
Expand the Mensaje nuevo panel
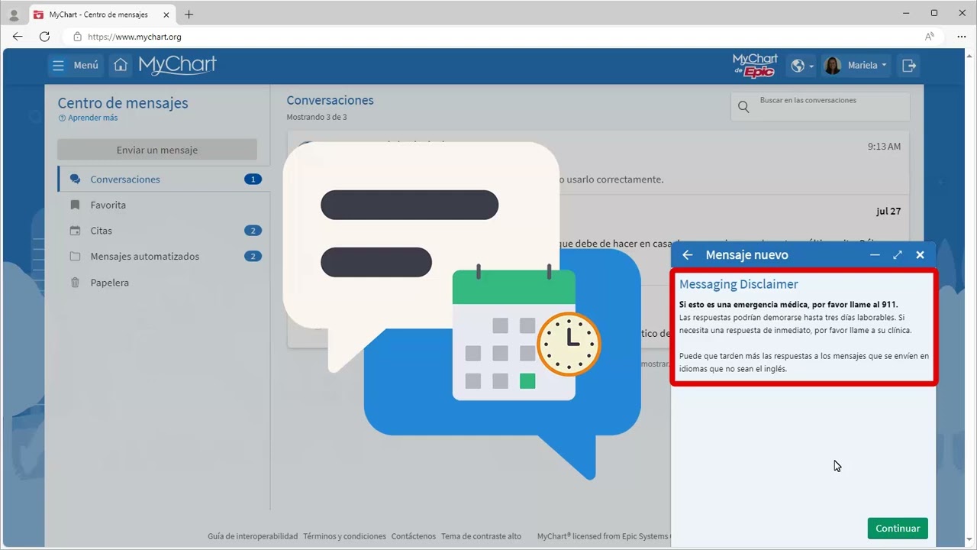(898, 255)
